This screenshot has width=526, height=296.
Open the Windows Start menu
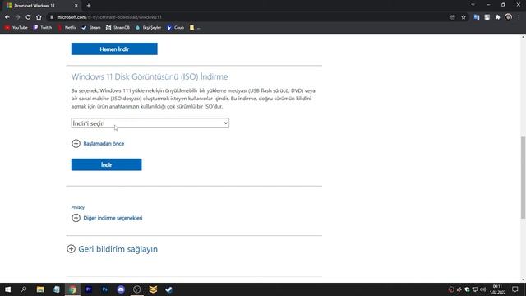click(7, 289)
